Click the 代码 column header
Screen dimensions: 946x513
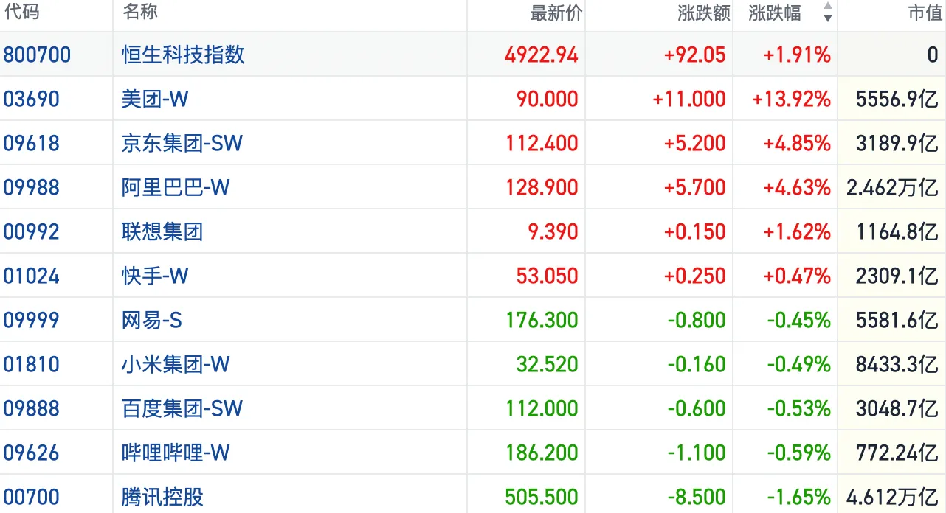pos(21,13)
